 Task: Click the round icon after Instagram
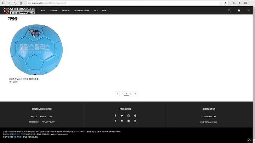coord(135,116)
